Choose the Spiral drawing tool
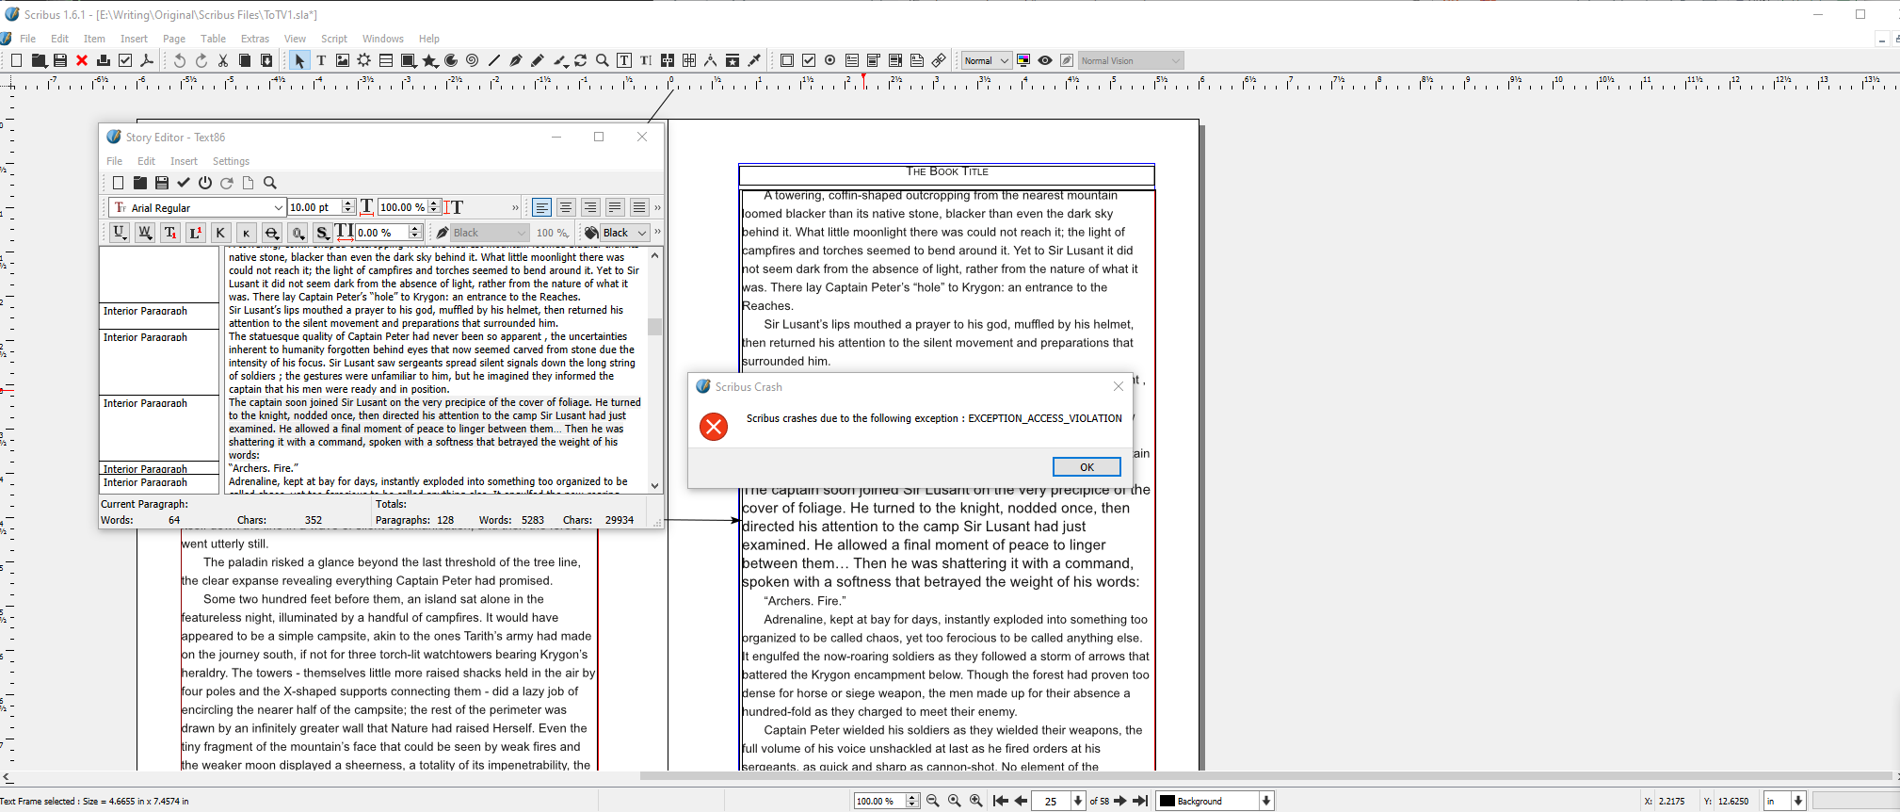Image resolution: width=1900 pixels, height=812 pixels. click(473, 60)
